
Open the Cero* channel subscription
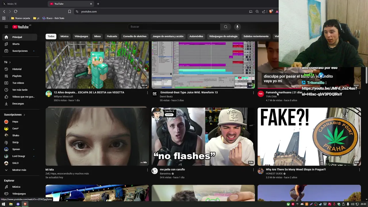(x=20, y=129)
